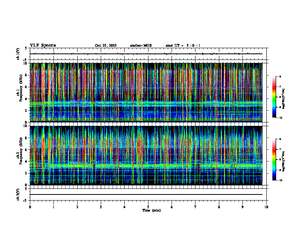Click the "-8" tick on the ch.2 colorbar

tap(280, 160)
